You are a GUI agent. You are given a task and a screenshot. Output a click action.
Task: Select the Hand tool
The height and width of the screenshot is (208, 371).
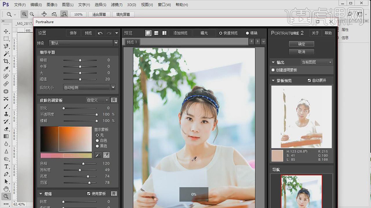click(x=6, y=189)
